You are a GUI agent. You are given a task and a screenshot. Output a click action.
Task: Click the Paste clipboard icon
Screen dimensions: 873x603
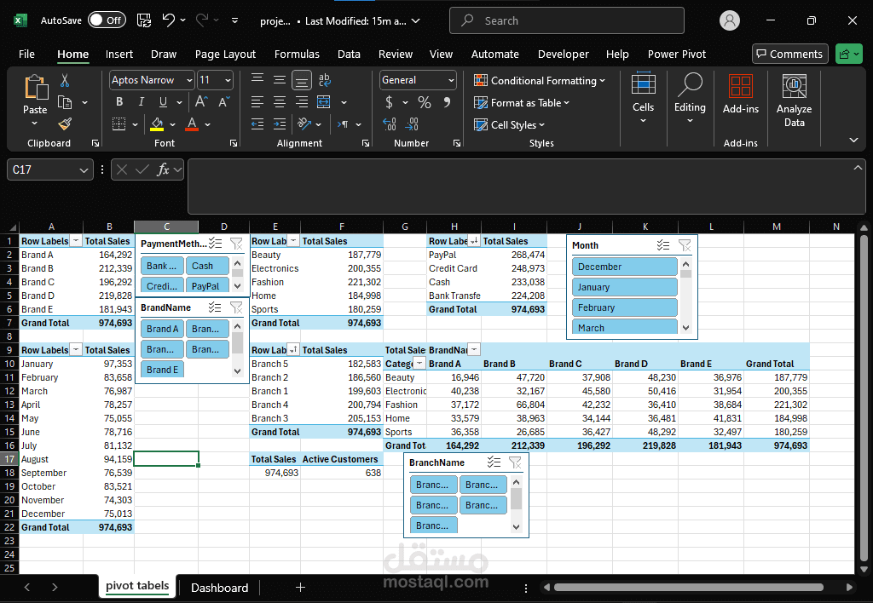click(36, 88)
